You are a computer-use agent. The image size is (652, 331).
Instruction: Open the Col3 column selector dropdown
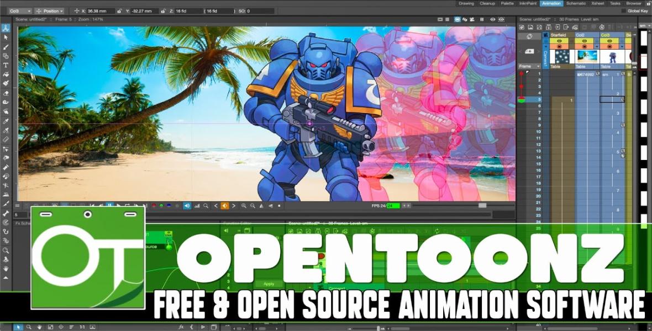[x=19, y=11]
